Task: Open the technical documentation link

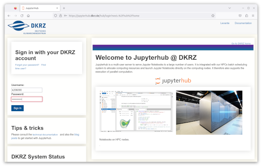Action: click(45, 135)
